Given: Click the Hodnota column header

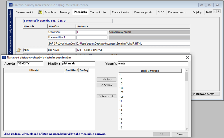Looking at the screenshot, I should 133,26.
